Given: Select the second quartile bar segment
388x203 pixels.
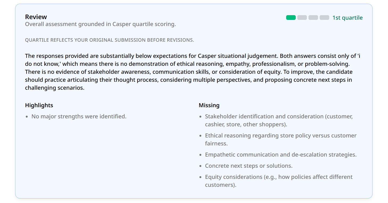Looking at the screenshot, I should [x=302, y=17].
